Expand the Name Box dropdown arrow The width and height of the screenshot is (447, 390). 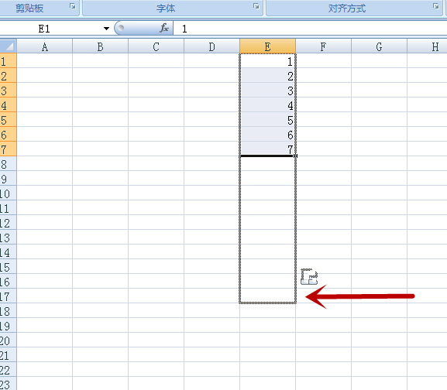(x=106, y=29)
